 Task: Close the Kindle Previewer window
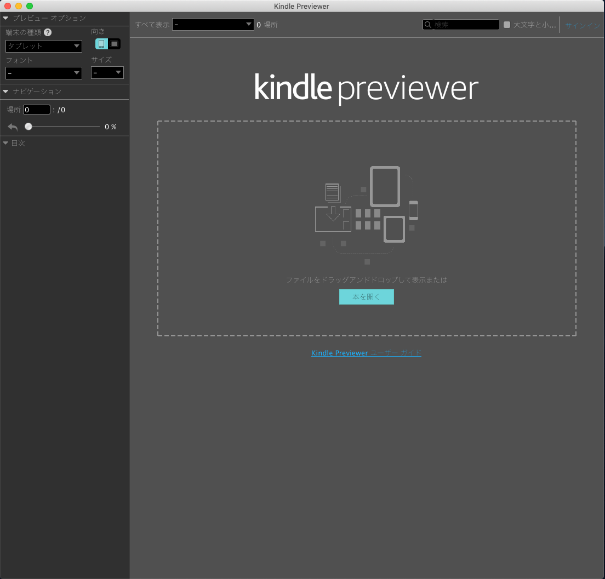pyautogui.click(x=7, y=6)
